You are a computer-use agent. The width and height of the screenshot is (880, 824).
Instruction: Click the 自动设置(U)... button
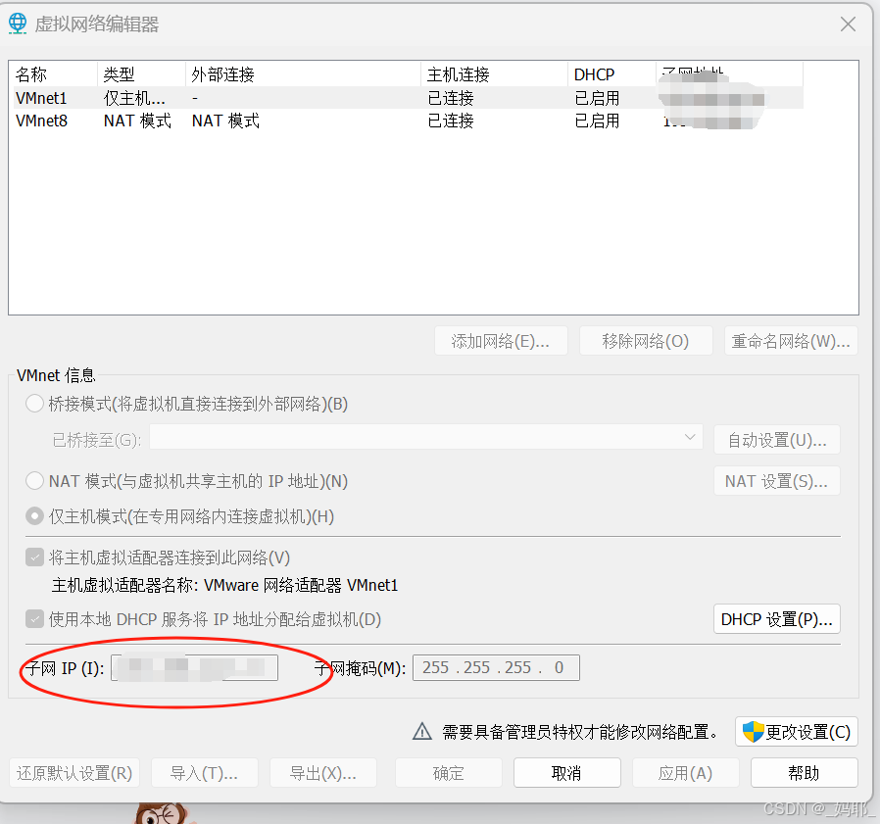coord(777,440)
